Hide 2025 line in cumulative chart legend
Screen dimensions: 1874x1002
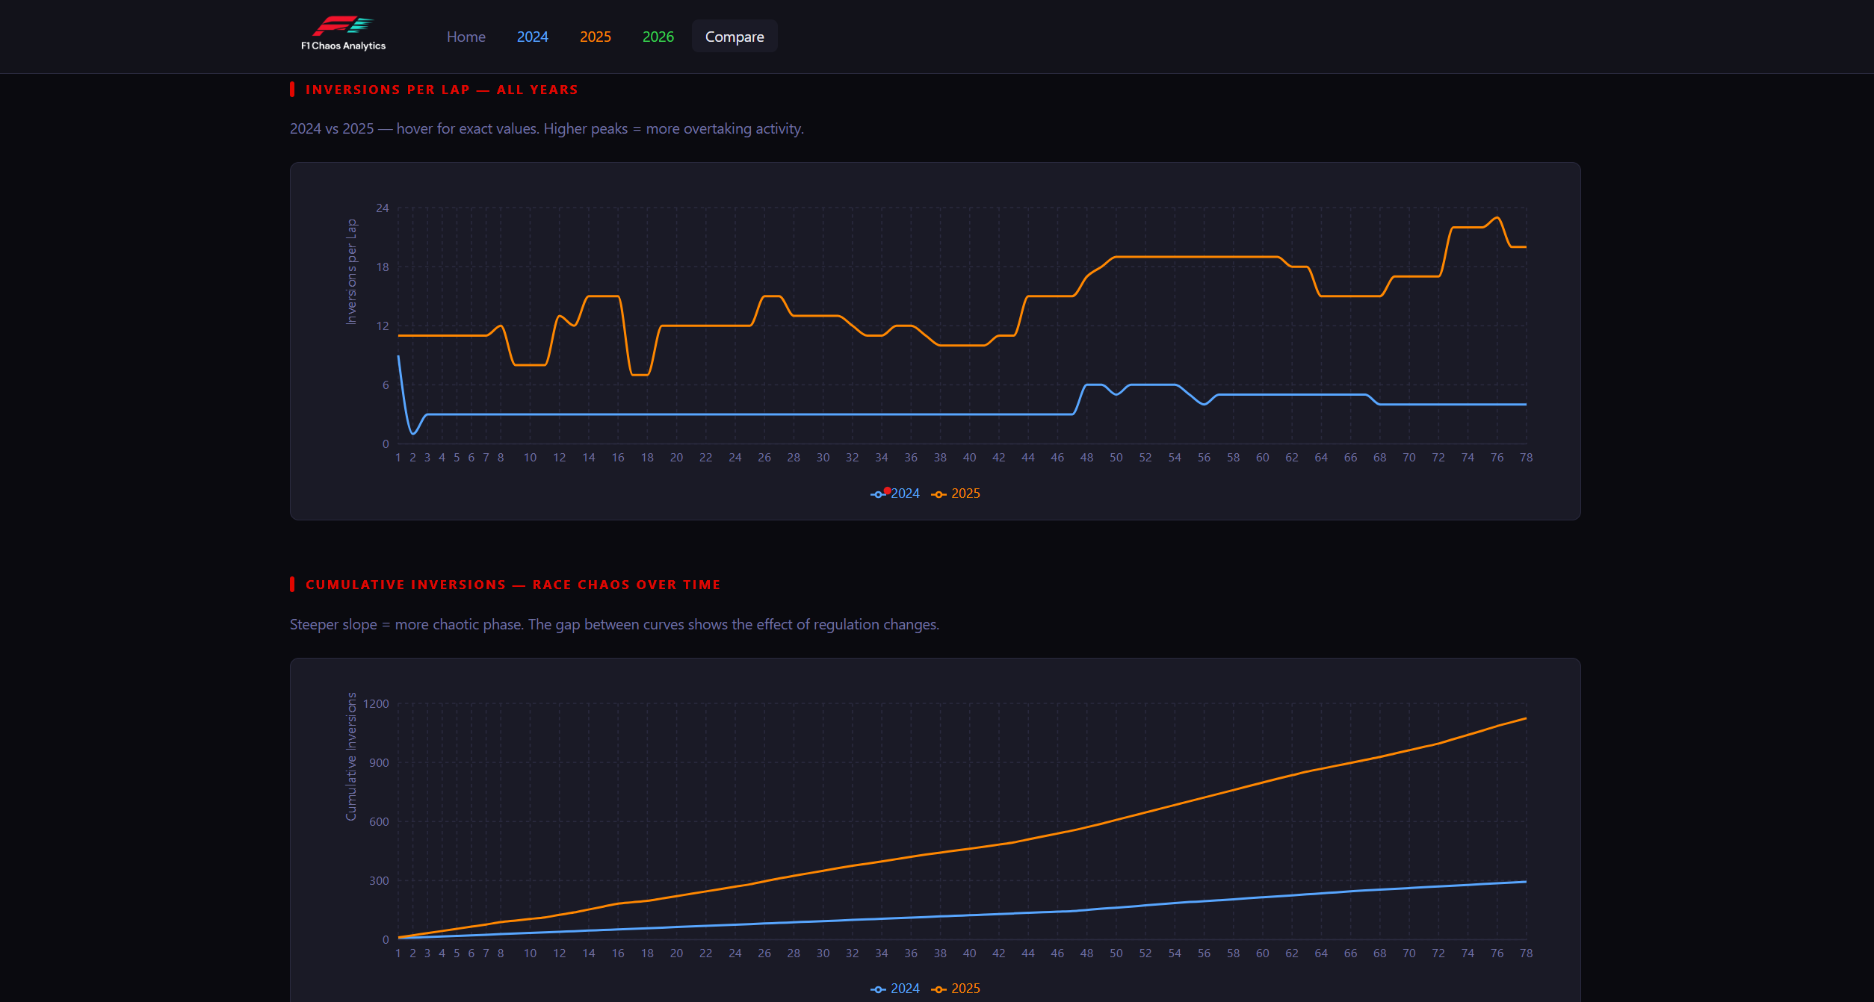[965, 989]
